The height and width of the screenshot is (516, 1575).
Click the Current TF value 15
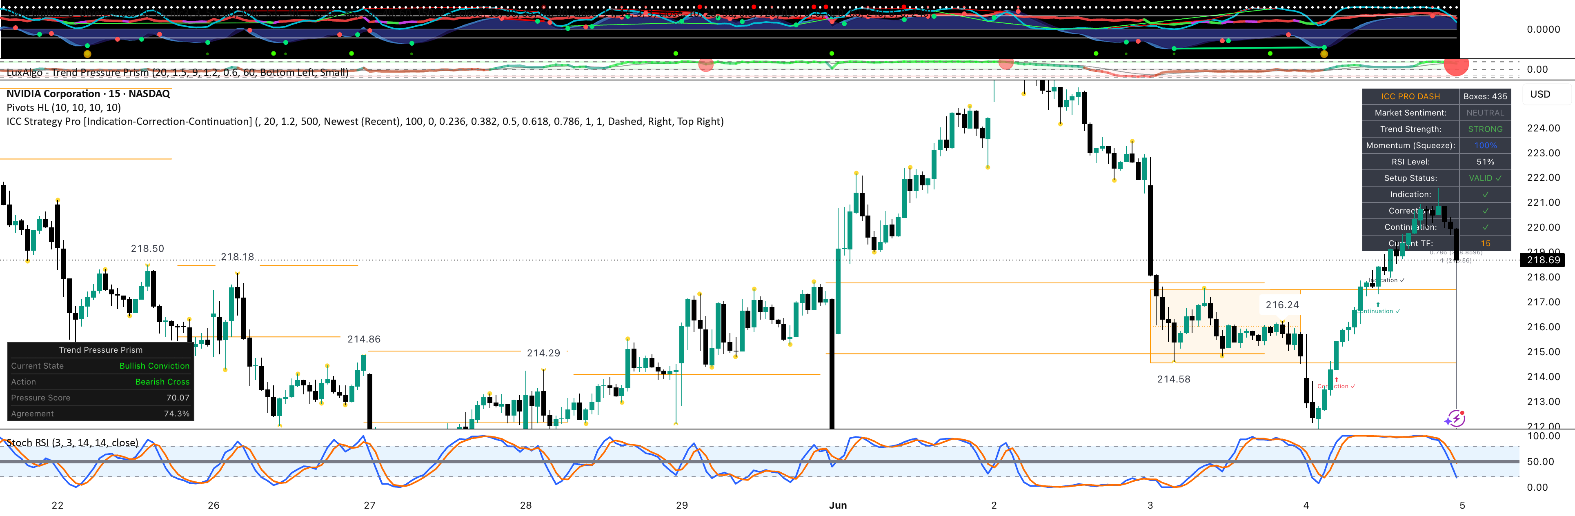(x=1485, y=243)
